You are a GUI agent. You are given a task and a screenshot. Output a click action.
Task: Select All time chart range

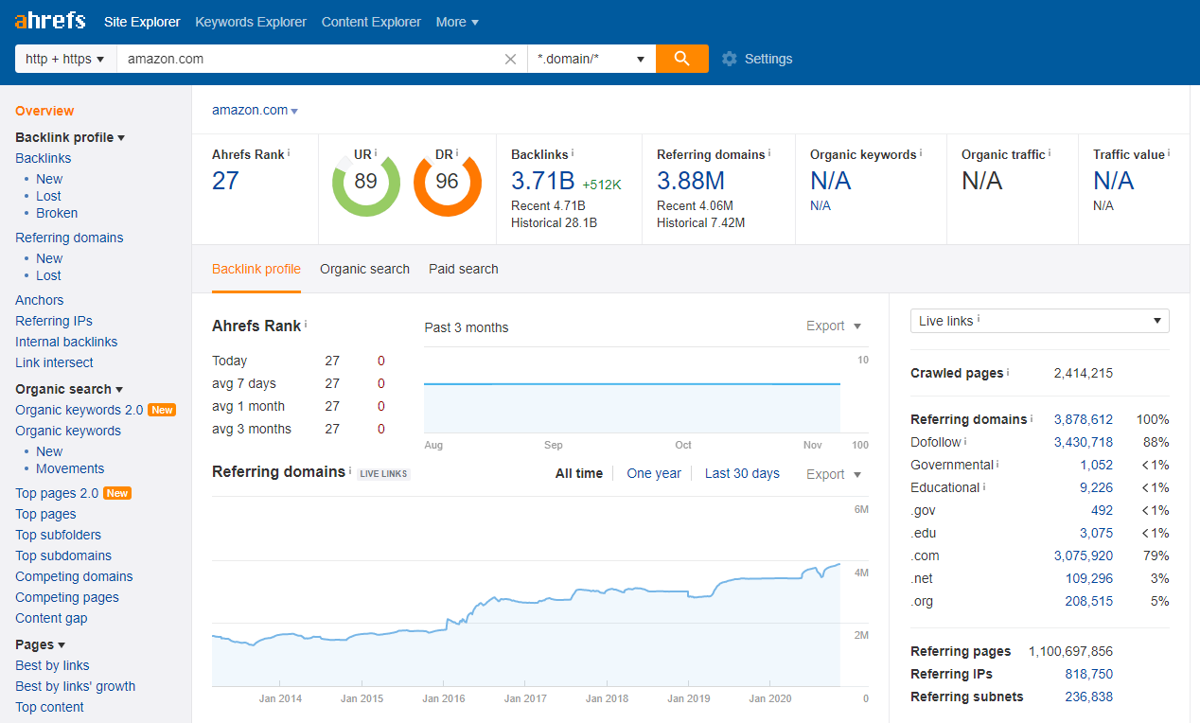click(x=578, y=473)
